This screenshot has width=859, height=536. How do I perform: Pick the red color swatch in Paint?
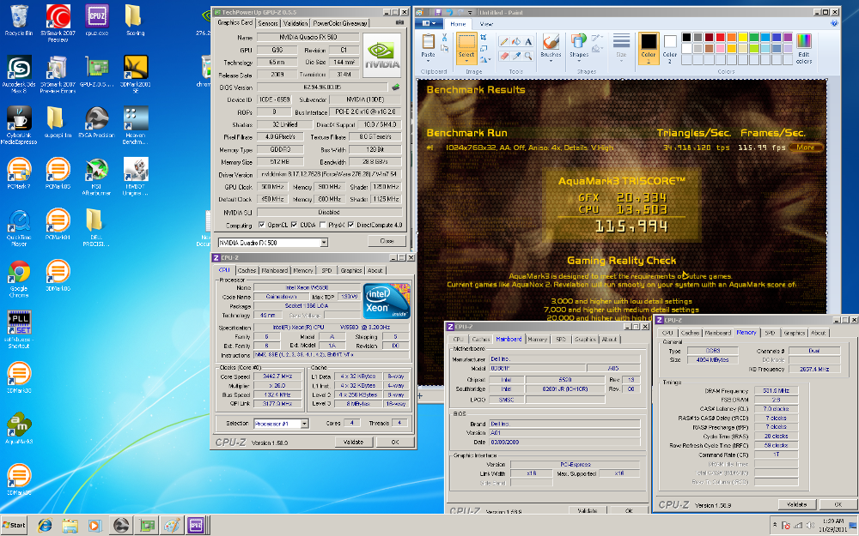click(721, 37)
